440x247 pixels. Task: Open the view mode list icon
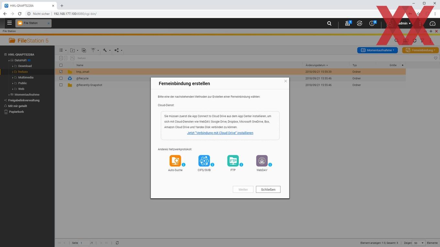[x=61, y=50]
